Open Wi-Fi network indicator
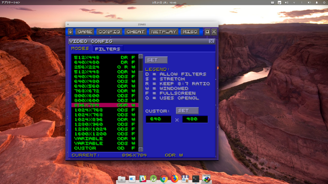 pos(294,3)
